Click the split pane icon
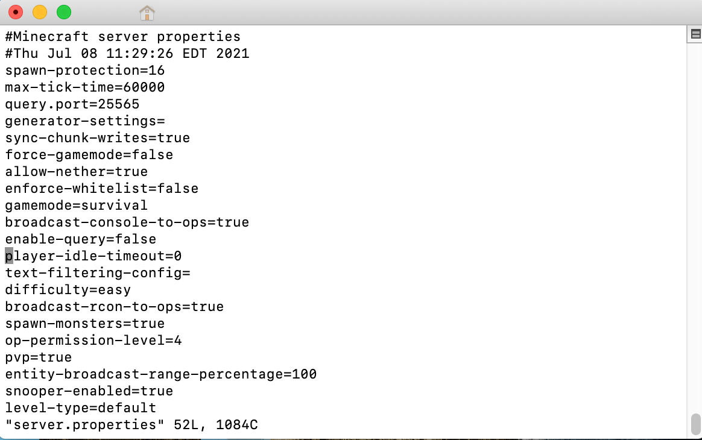 pos(695,34)
